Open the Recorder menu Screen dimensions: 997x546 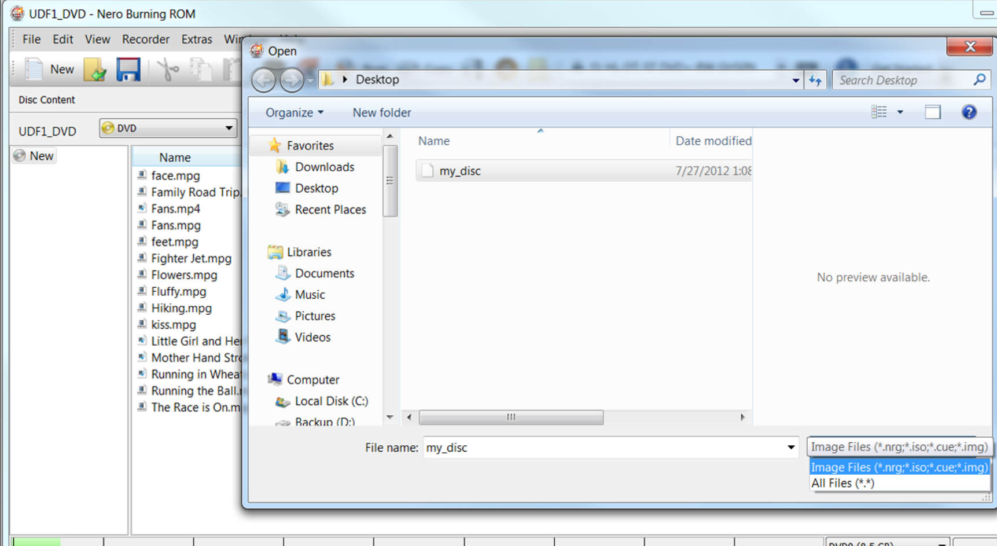click(145, 39)
